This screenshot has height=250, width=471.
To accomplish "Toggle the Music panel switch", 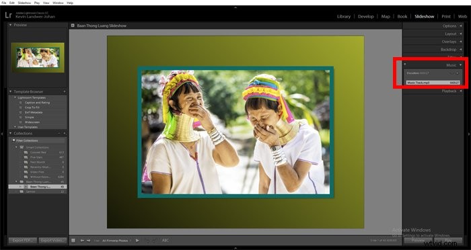I will (x=405, y=65).
